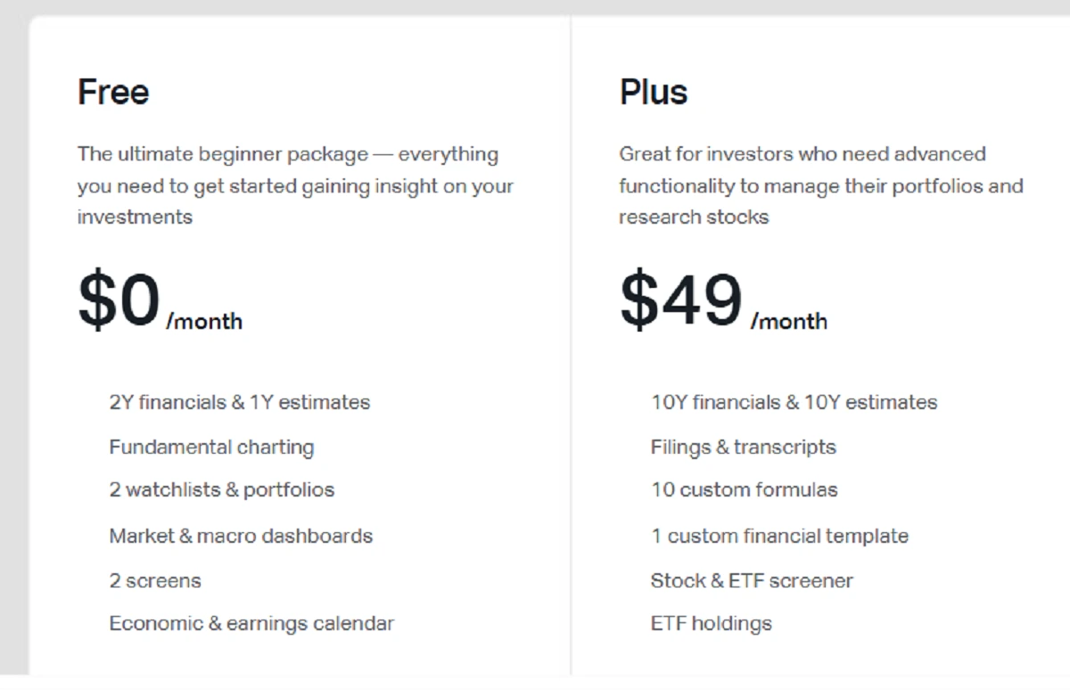Click the 'Fundamental charting' feature
The width and height of the screenshot is (1070, 698).
click(x=211, y=447)
